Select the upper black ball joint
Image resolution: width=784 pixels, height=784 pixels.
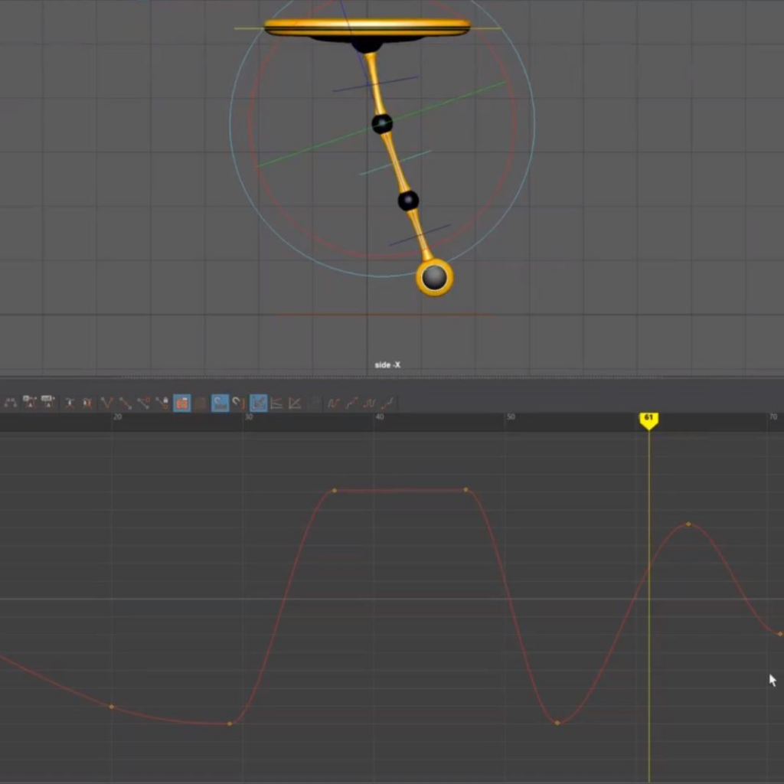click(382, 123)
